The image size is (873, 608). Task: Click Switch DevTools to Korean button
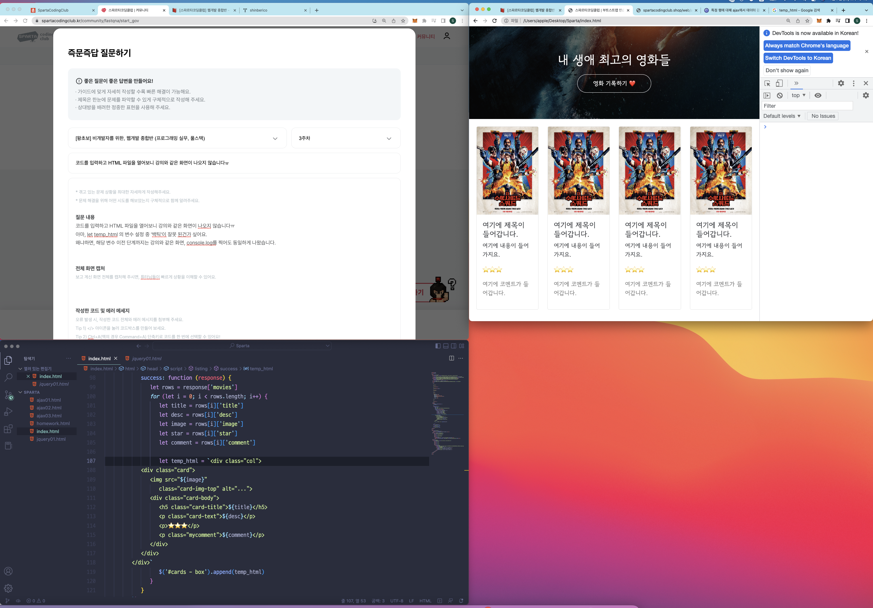[x=798, y=58]
